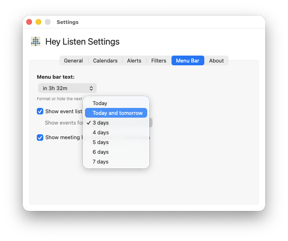The width and height of the screenshot is (288, 241).
Task: Click the Format or hide the next hint text
Action: tap(60, 99)
